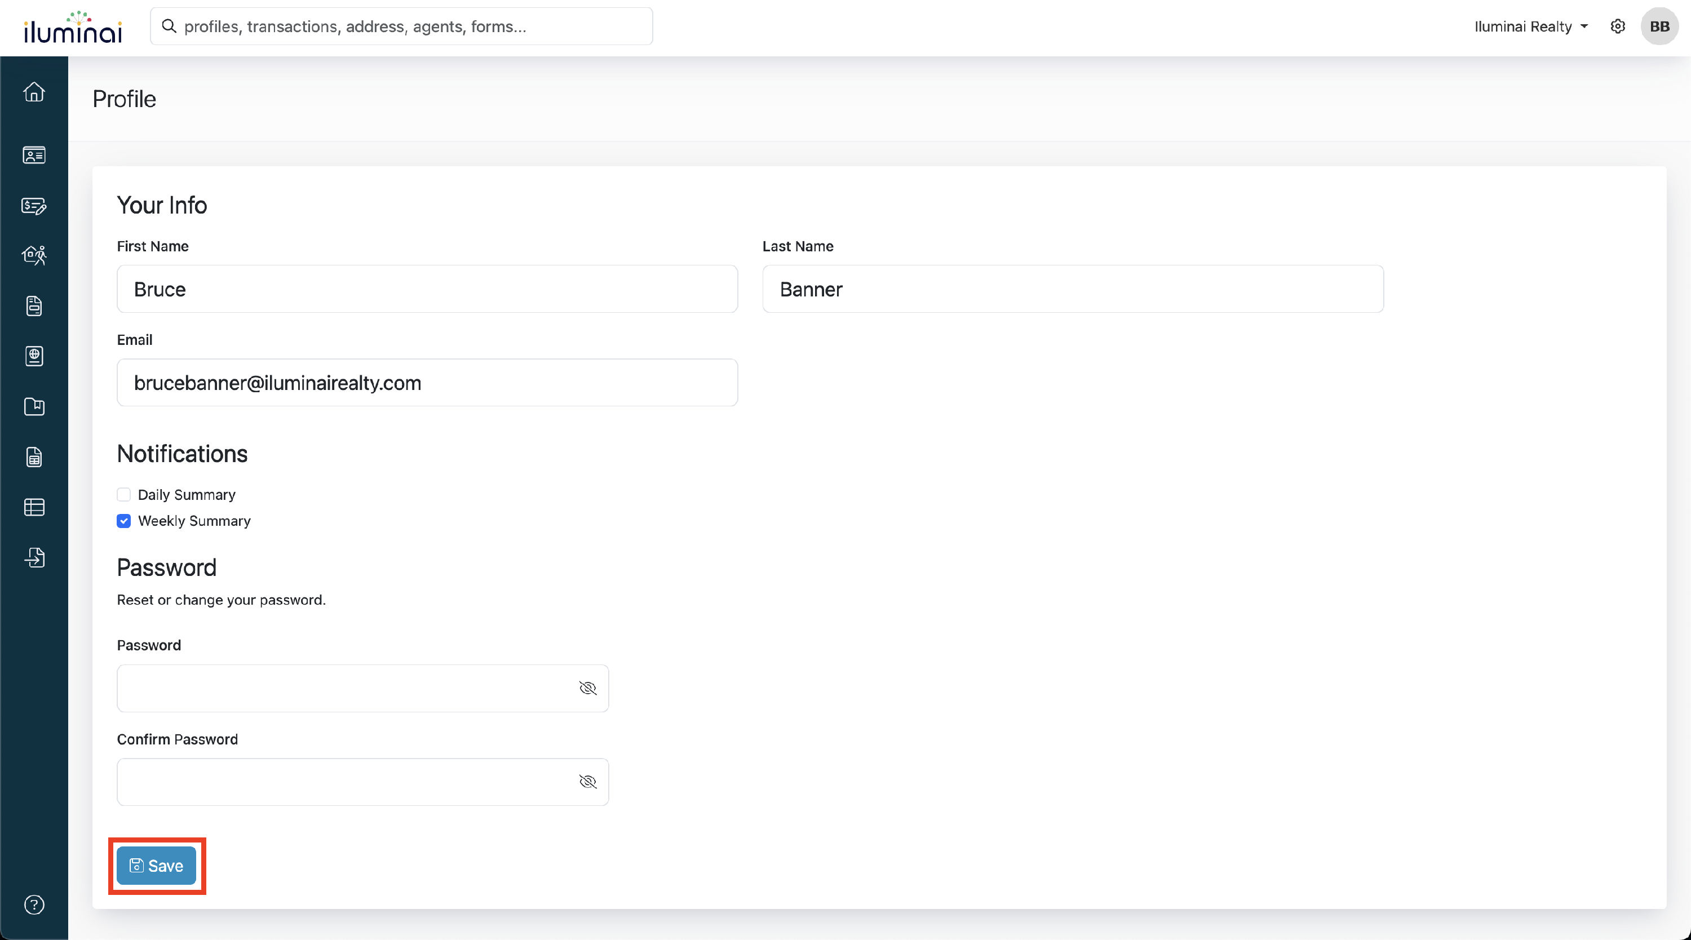This screenshot has height=940, width=1691.
Task: Open the house with running person icon
Action: click(x=34, y=255)
